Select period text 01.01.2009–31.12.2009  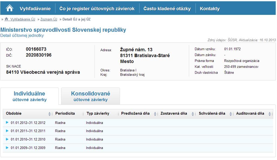28,148
